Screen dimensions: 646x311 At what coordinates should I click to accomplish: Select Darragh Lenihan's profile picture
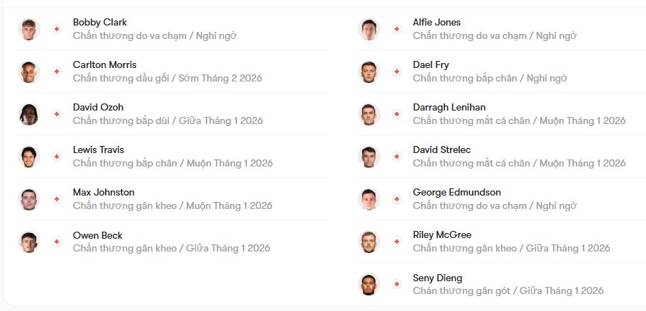(x=369, y=114)
